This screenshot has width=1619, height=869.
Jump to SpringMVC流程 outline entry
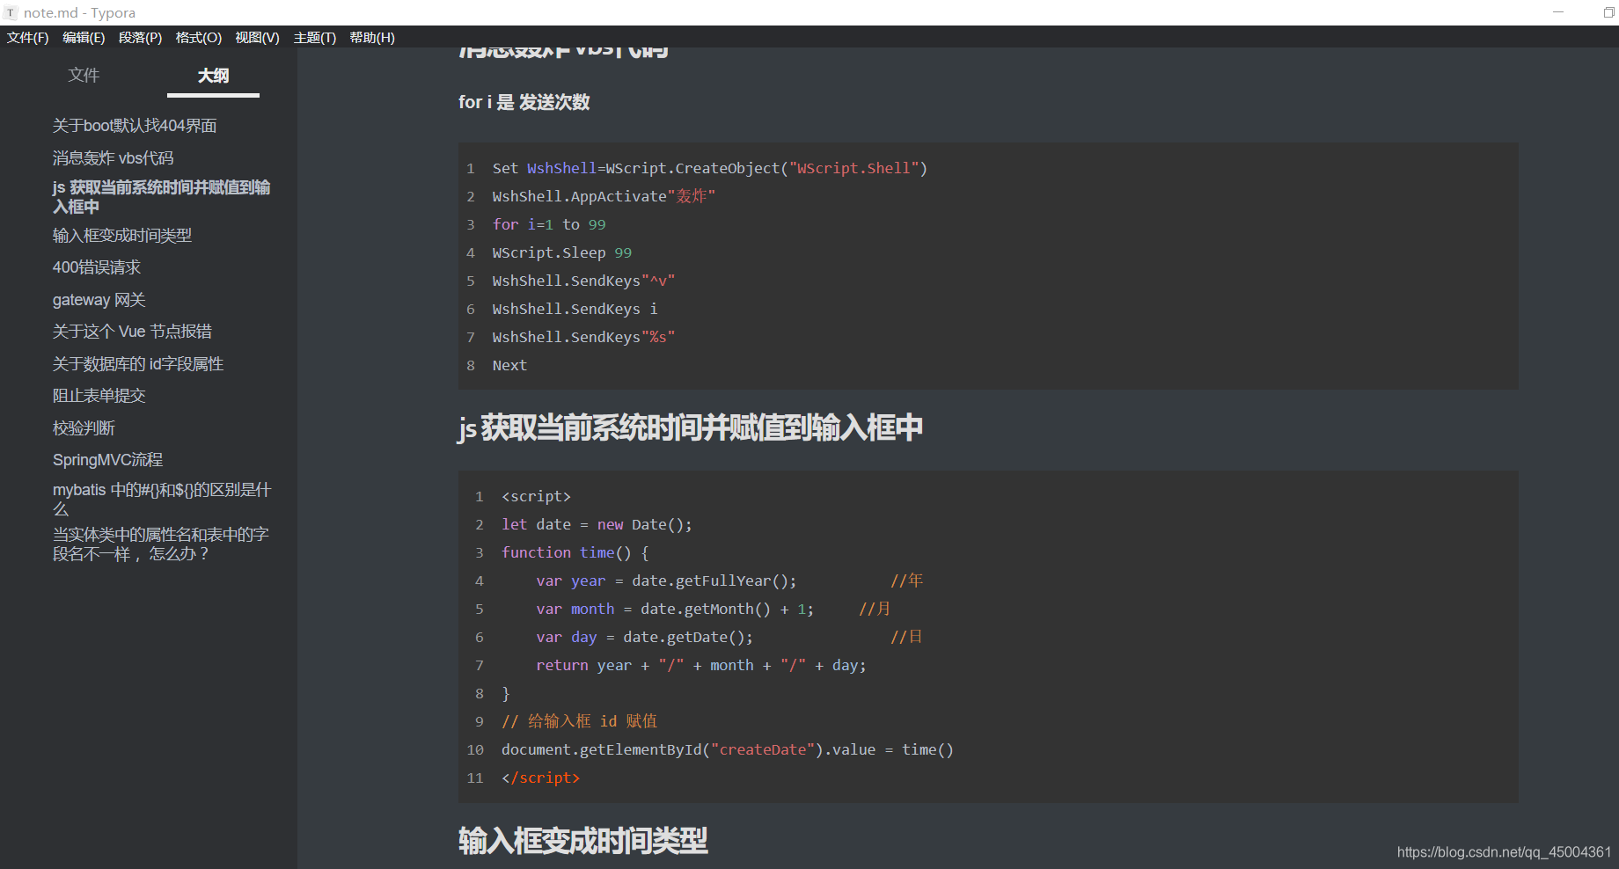point(107,460)
